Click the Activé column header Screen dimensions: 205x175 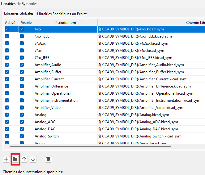12,23
